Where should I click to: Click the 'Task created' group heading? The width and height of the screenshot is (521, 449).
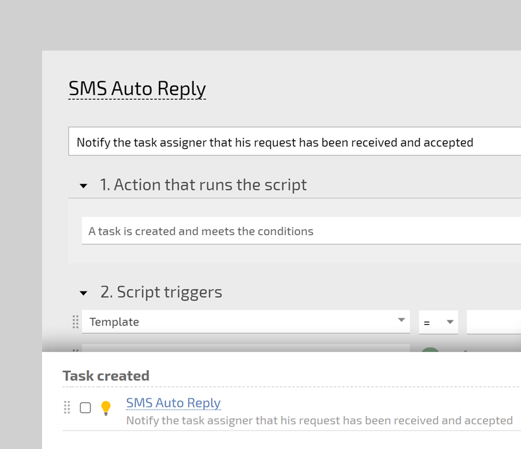click(x=106, y=375)
